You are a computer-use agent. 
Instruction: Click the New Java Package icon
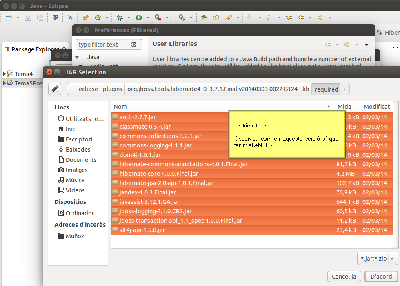[x=85, y=18]
